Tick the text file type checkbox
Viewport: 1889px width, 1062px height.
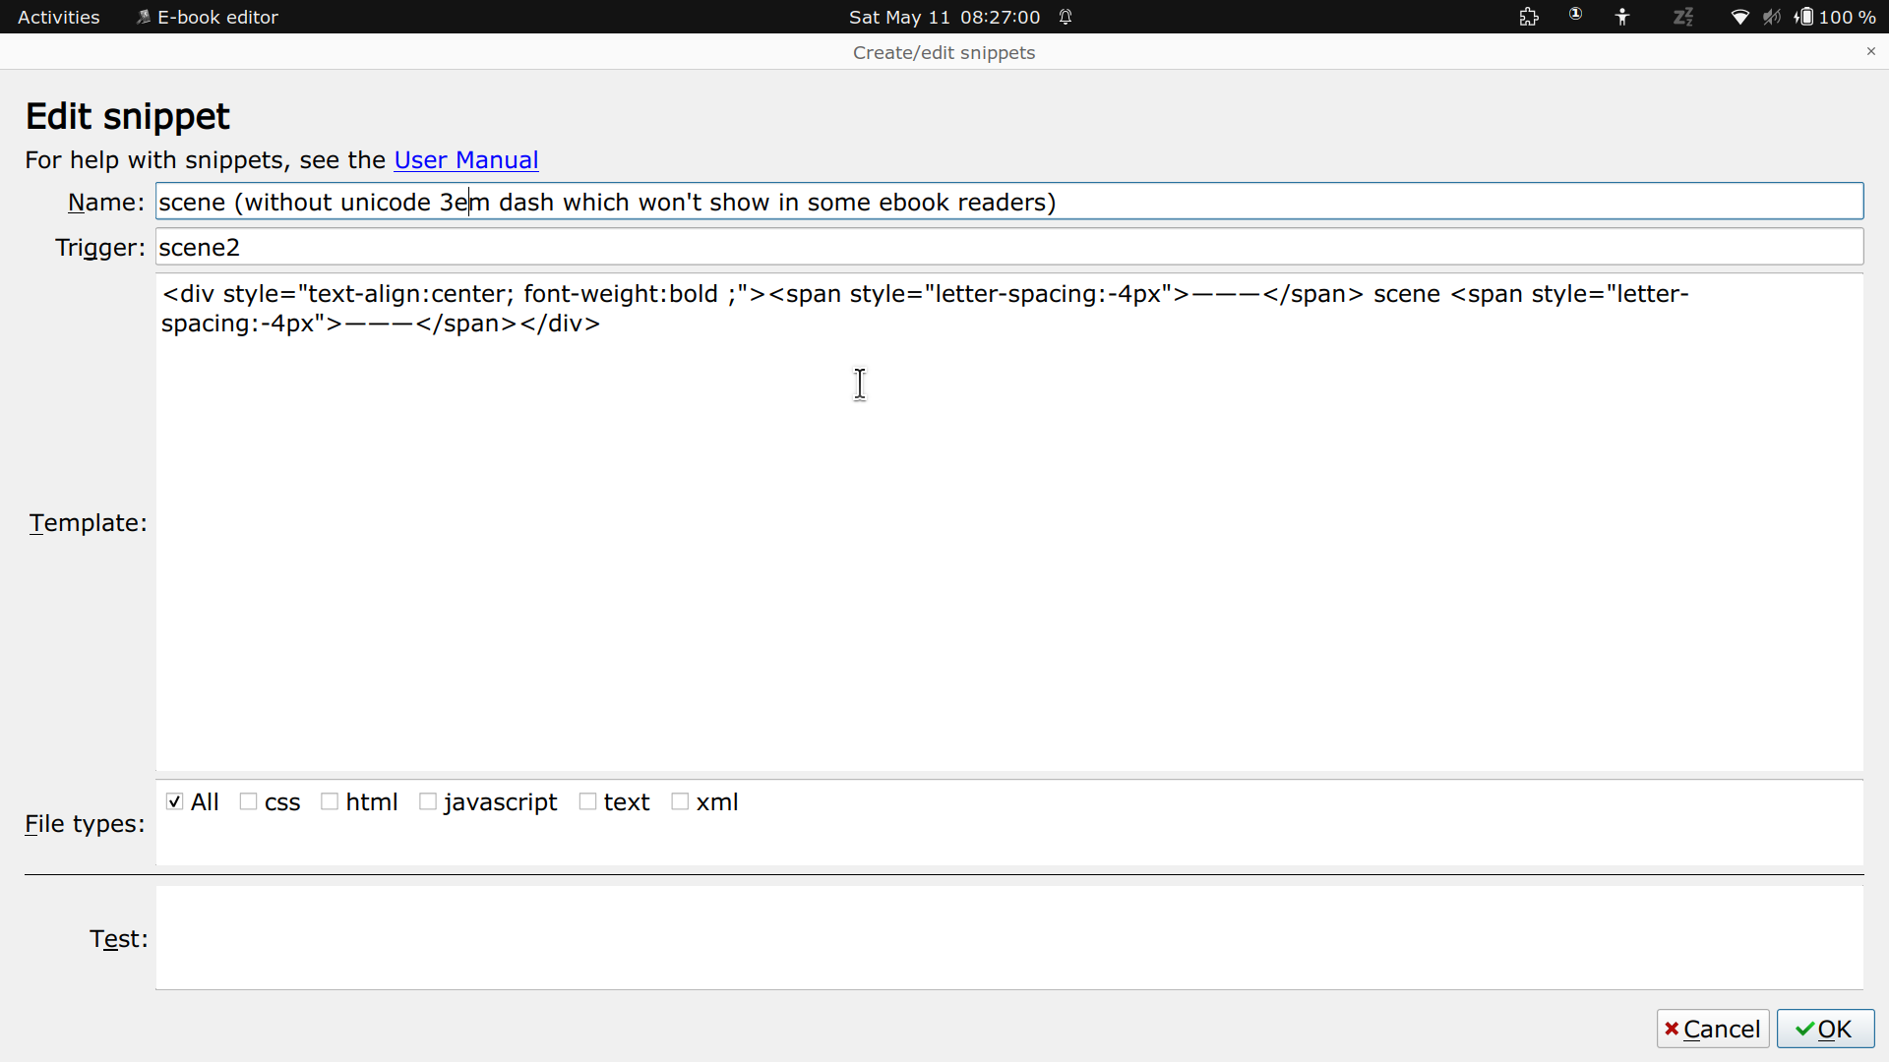[x=588, y=802]
